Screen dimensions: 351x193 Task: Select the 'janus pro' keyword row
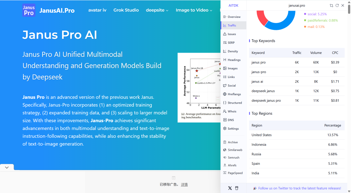[x=297, y=62]
